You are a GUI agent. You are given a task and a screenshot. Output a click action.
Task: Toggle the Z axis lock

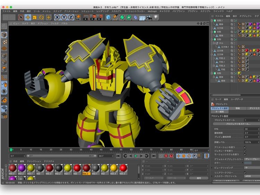tap(71, 17)
